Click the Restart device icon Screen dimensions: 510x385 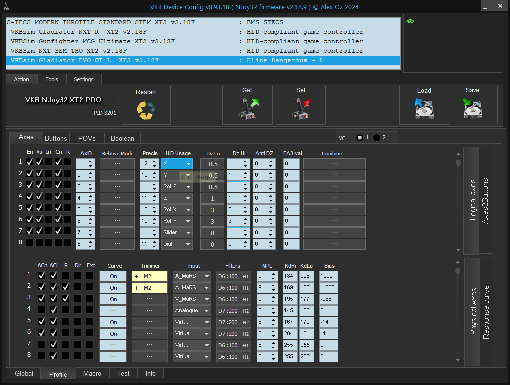[146, 110]
